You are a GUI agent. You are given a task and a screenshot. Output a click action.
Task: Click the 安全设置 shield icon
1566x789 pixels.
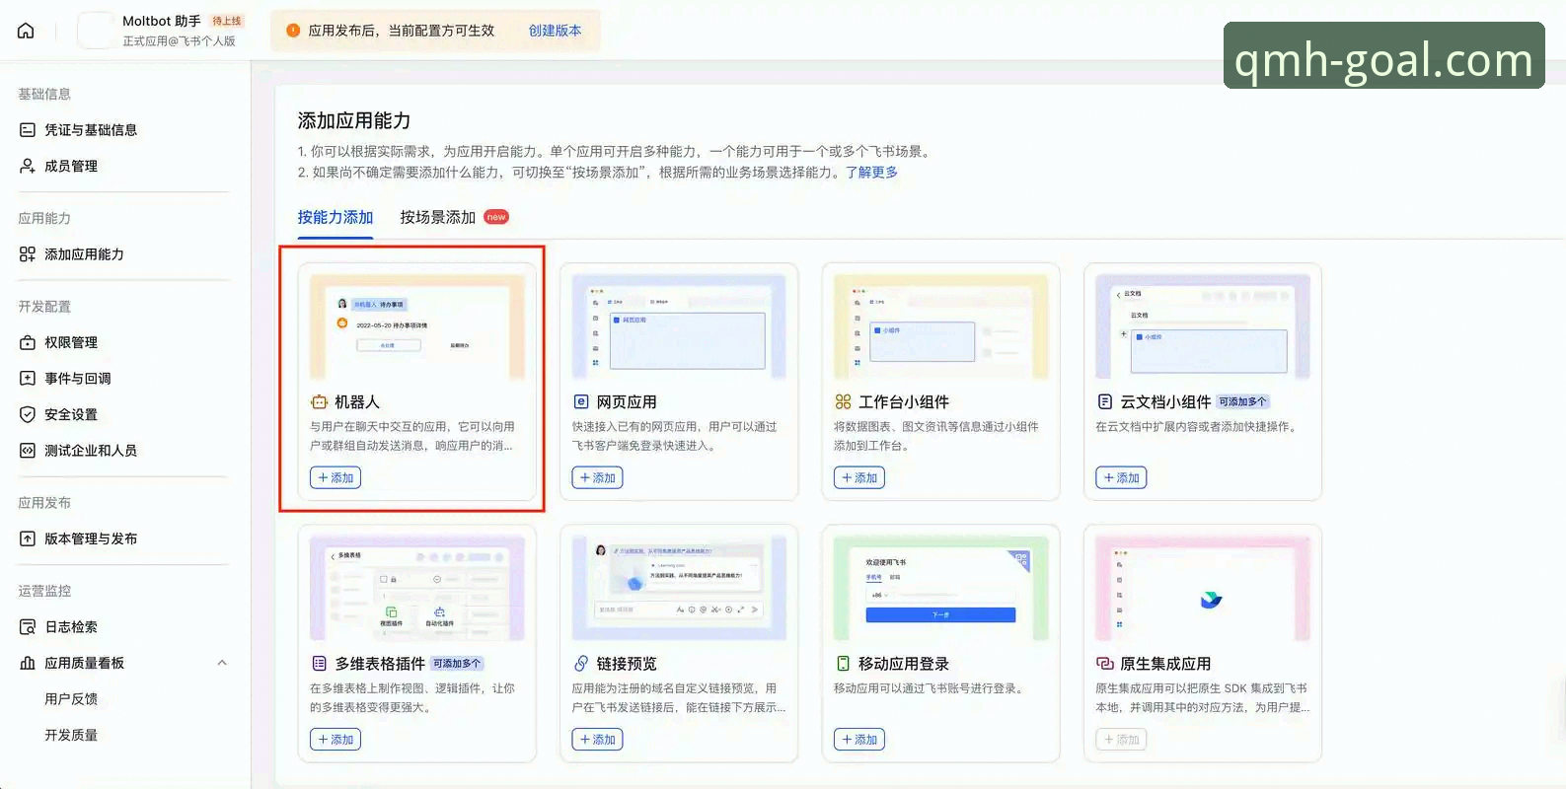tap(28, 414)
